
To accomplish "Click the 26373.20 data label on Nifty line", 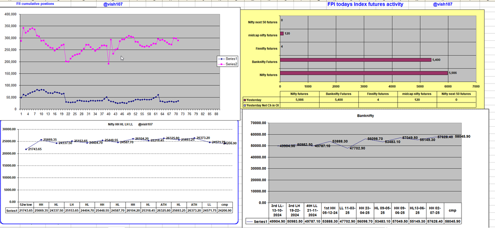I will [x=203, y=138].
